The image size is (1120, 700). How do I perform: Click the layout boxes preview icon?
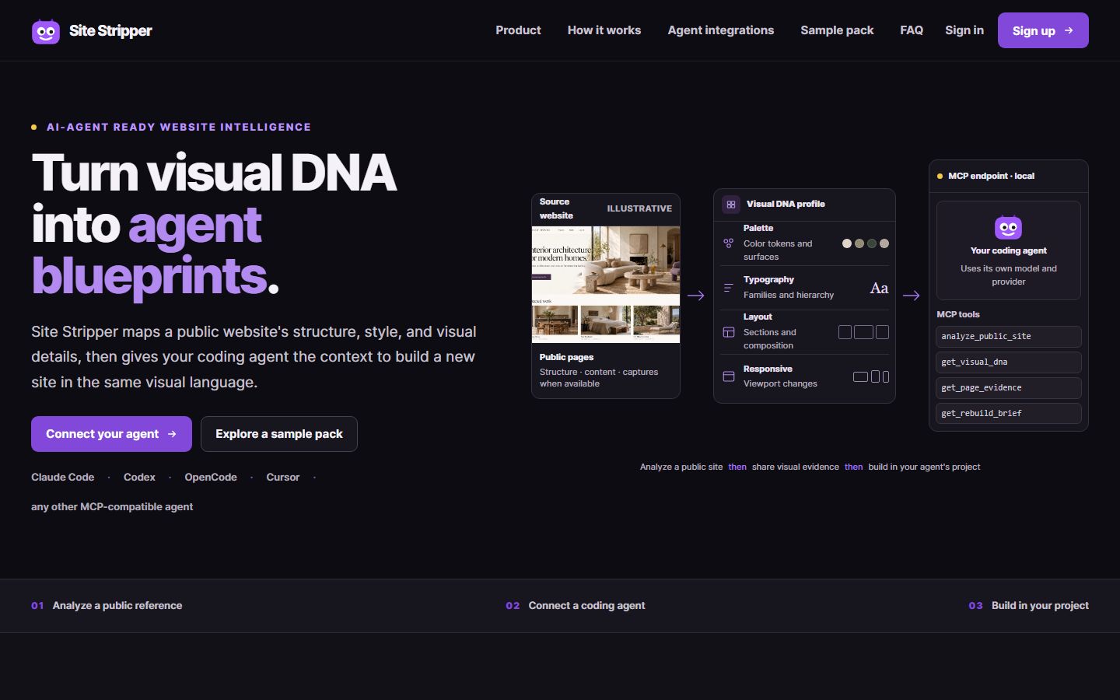coord(863,332)
